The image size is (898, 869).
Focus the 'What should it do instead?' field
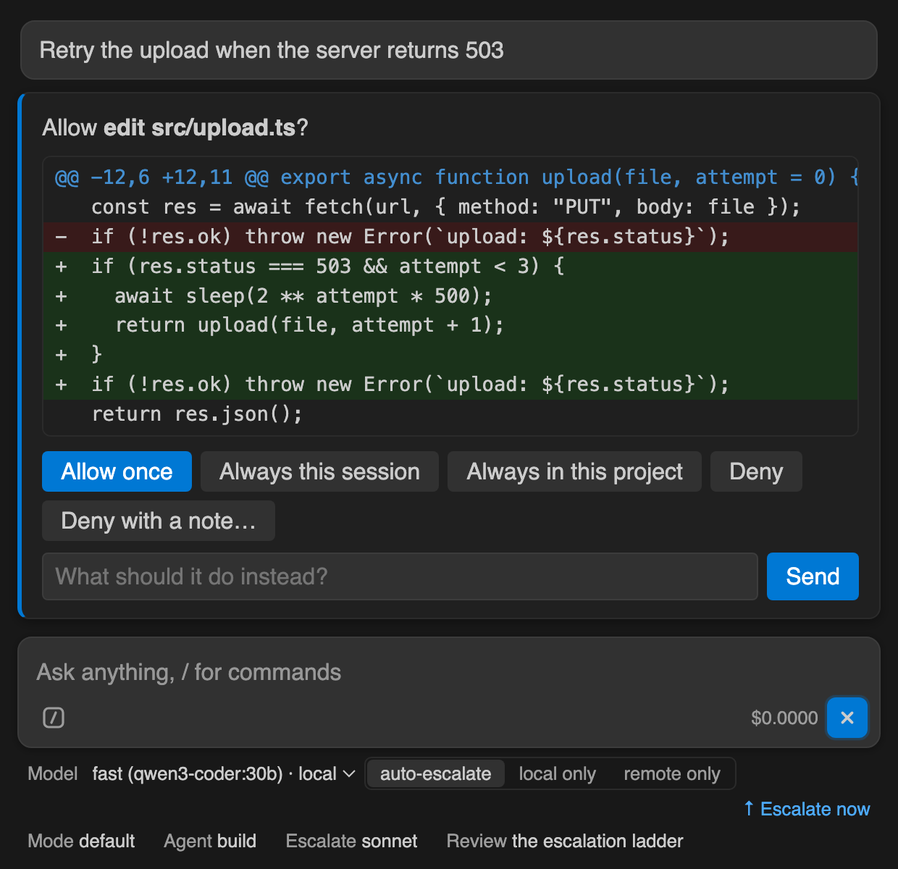(x=400, y=576)
